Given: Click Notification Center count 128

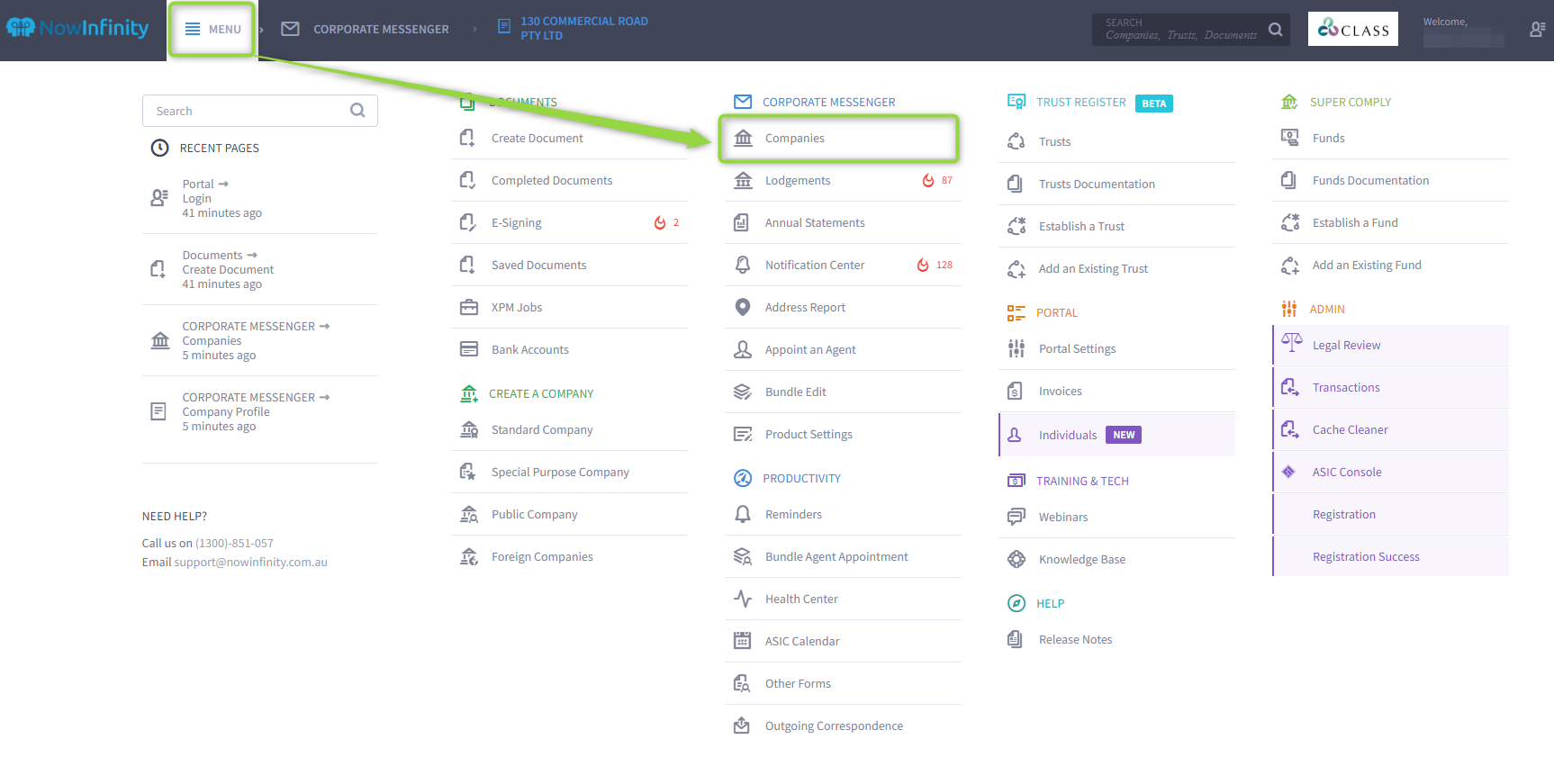Looking at the screenshot, I should pos(944,265).
